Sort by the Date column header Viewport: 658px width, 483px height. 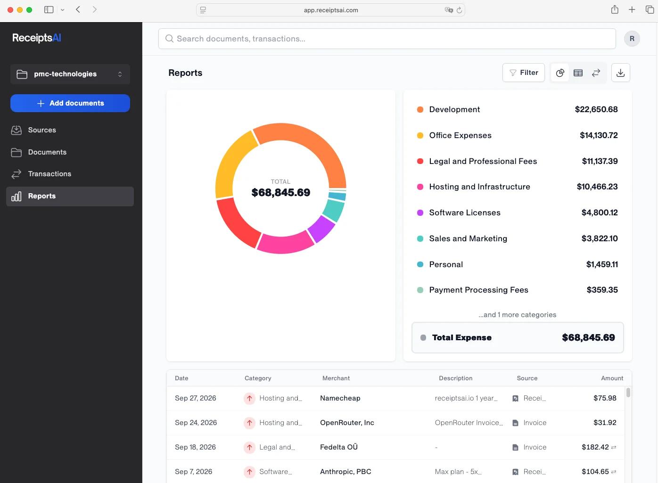181,378
